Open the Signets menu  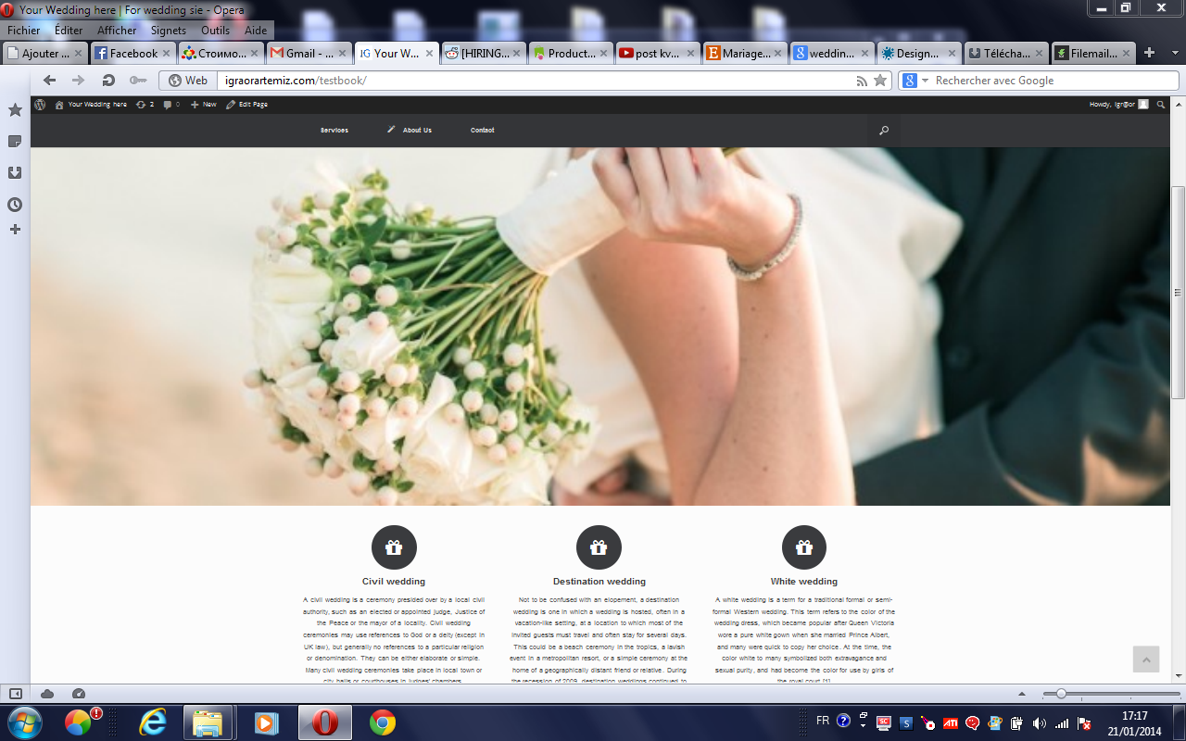coord(169,31)
